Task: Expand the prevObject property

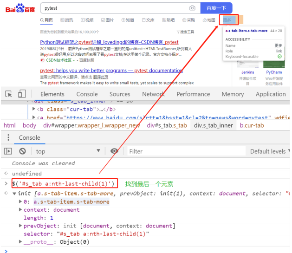Action: (x=20, y=226)
